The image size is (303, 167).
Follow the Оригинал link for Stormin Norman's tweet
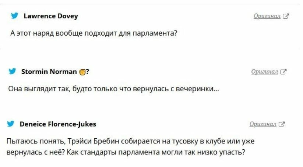tap(265, 72)
